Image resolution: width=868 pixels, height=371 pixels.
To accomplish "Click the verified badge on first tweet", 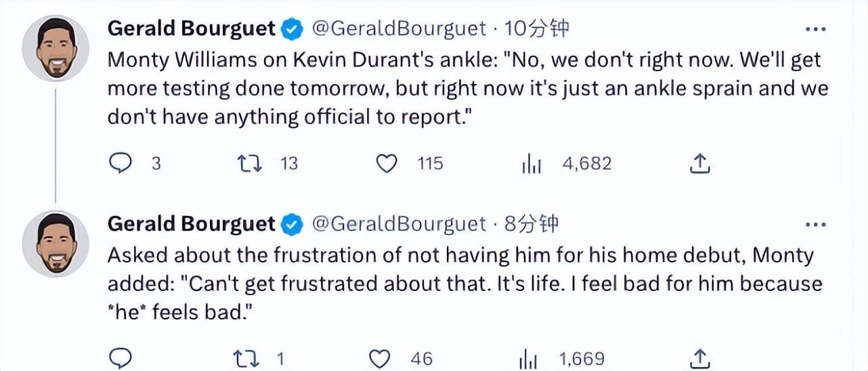I will pos(292,29).
